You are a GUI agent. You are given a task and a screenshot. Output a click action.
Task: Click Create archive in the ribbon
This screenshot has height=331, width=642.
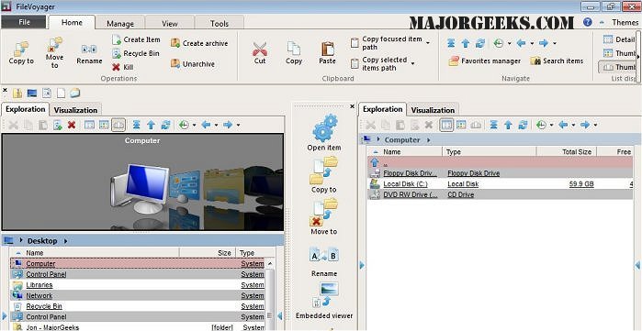pos(199,43)
